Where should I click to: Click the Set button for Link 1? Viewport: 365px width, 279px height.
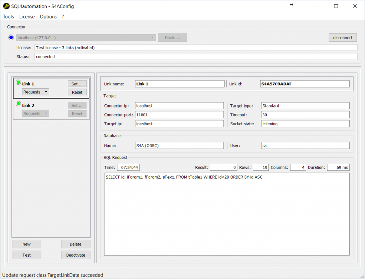pos(77,84)
